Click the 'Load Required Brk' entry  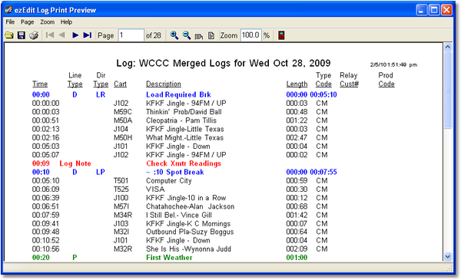click(x=178, y=94)
